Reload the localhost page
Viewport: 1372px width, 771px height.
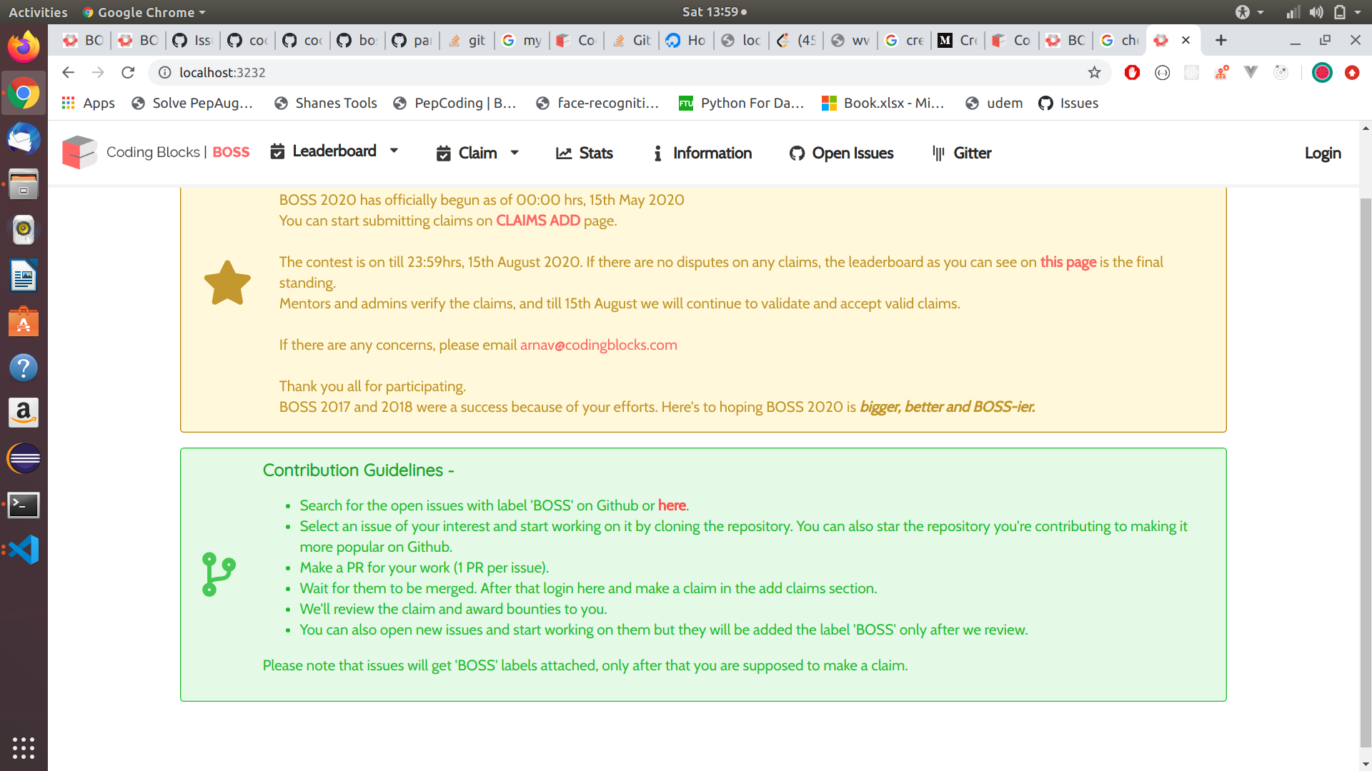128,72
